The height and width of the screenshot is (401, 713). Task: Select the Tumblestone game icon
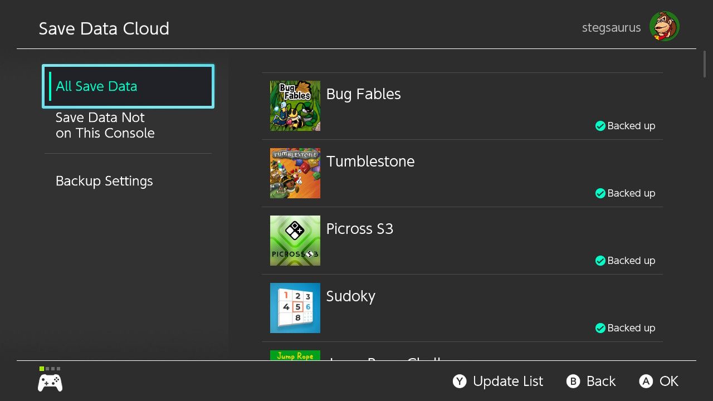pyautogui.click(x=295, y=173)
